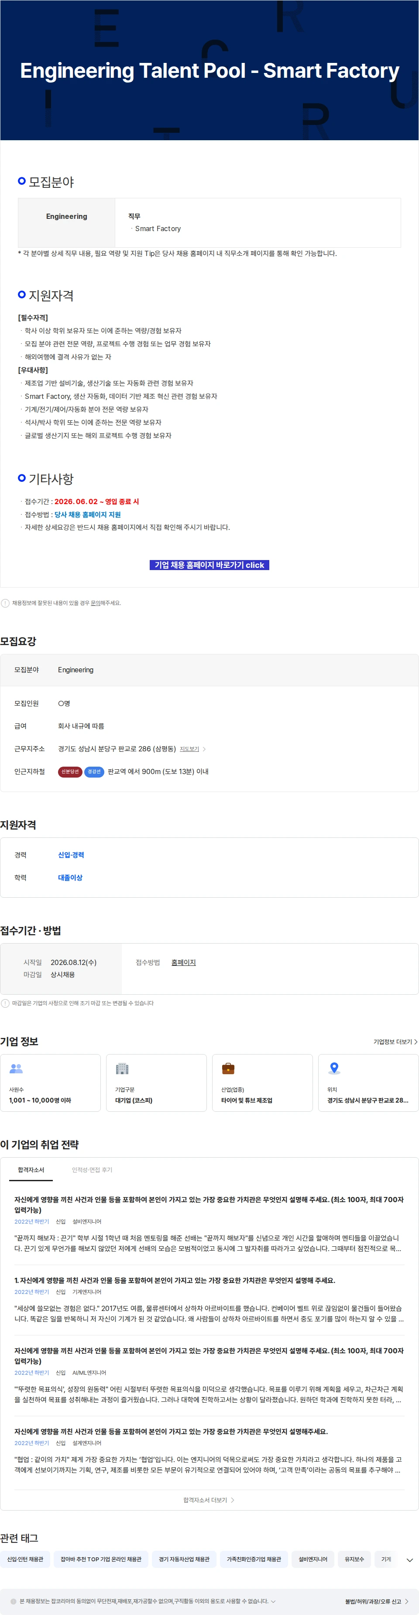
Task: Expand the copyright notice dropdown arrow
Action: [273, 1601]
